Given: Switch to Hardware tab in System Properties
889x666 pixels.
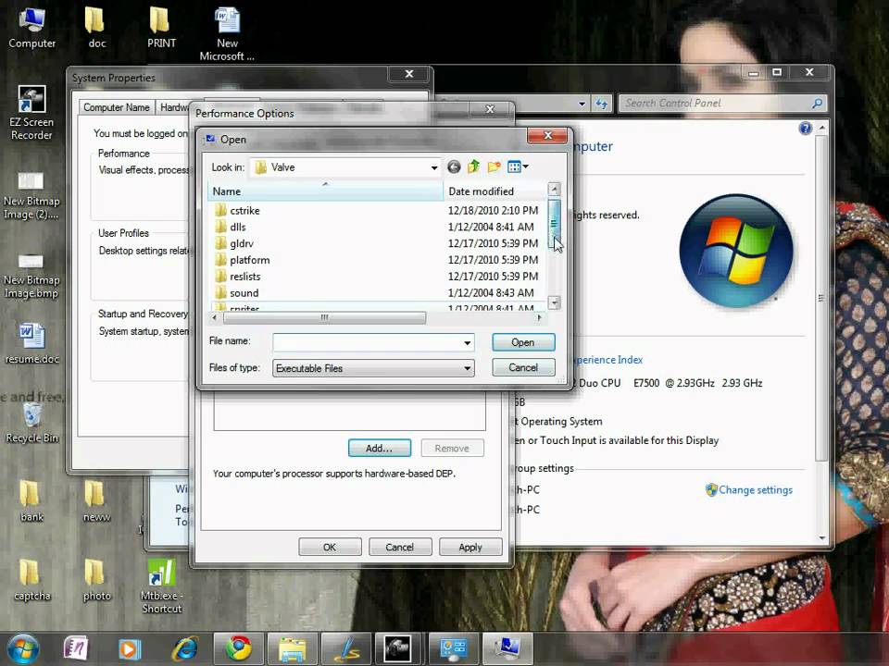Looking at the screenshot, I should [173, 107].
